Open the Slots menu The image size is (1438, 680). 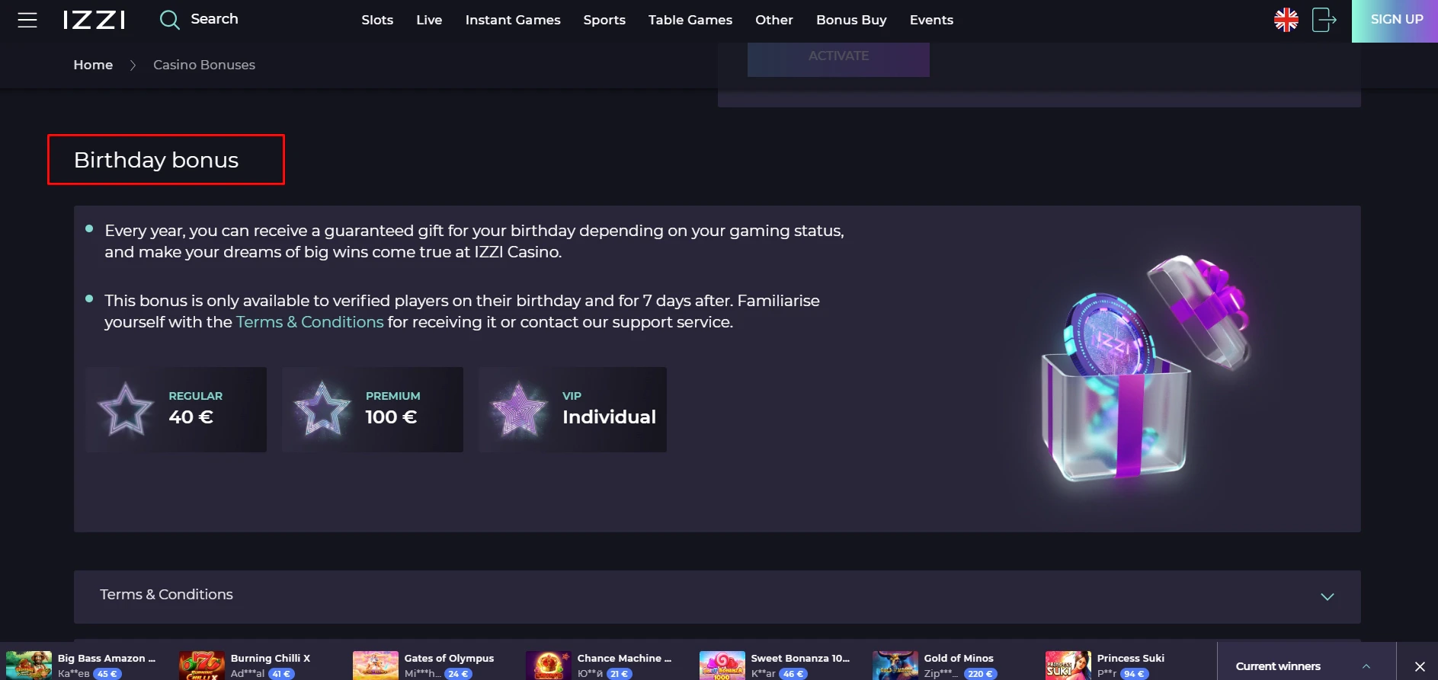(377, 20)
